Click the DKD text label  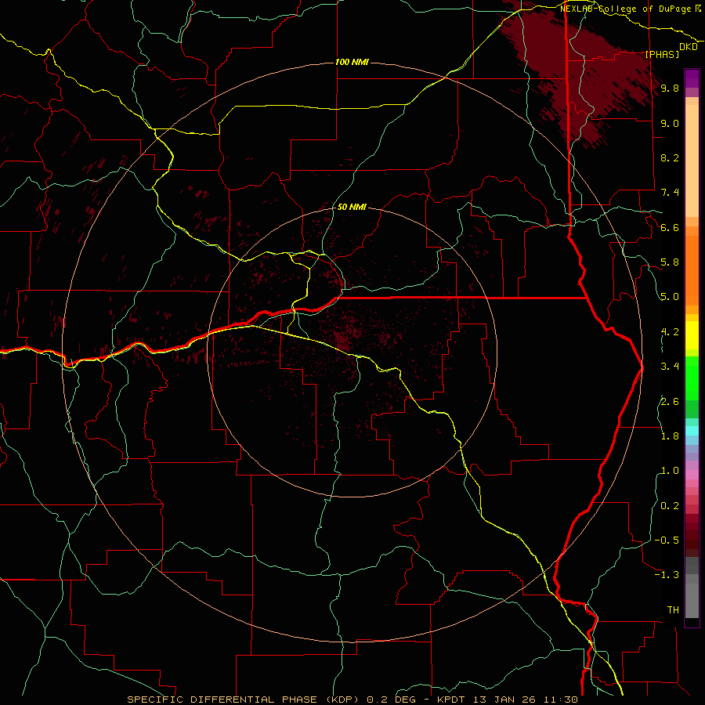coord(688,46)
